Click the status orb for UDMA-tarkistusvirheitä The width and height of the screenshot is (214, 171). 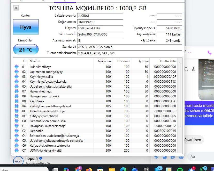[17, 150]
